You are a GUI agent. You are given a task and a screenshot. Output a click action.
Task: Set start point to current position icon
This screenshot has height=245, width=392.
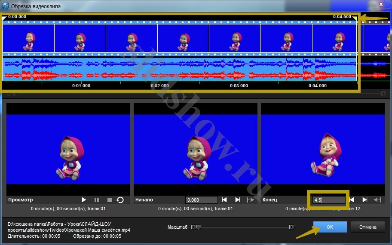pos(250,200)
